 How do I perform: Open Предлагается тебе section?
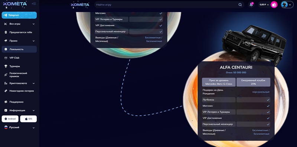tap(21, 33)
